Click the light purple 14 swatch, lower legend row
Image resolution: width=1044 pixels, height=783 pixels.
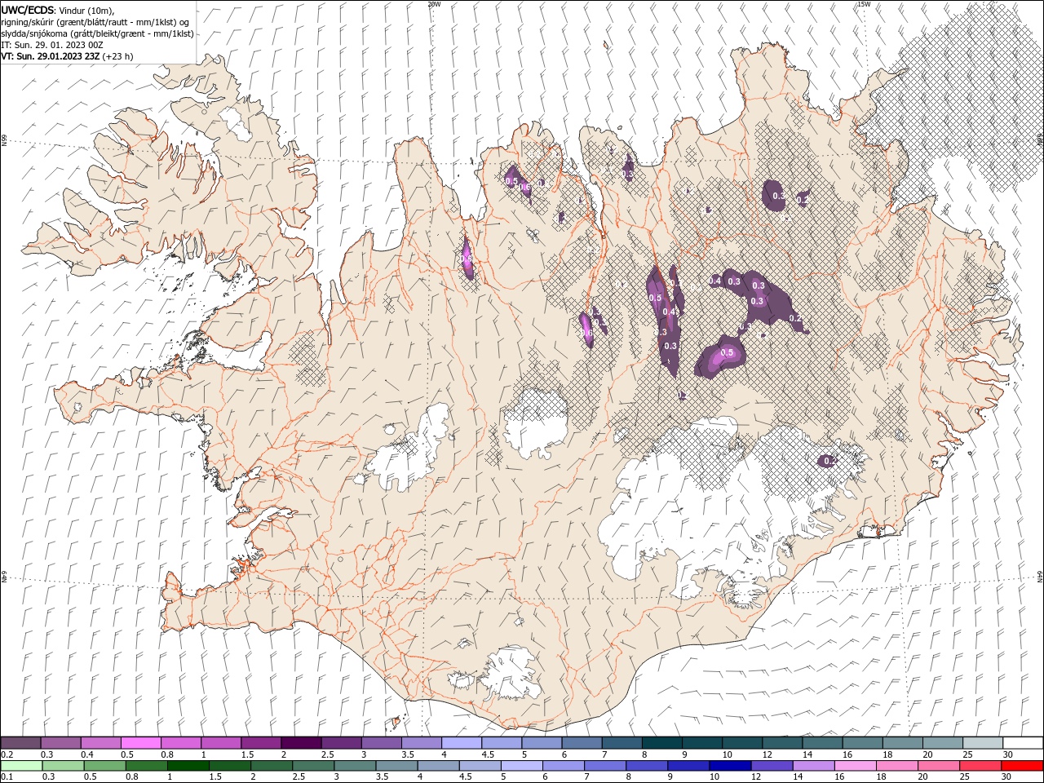[813, 766]
